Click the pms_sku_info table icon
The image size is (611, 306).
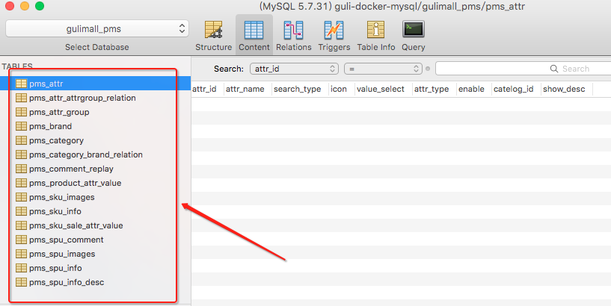tap(21, 211)
